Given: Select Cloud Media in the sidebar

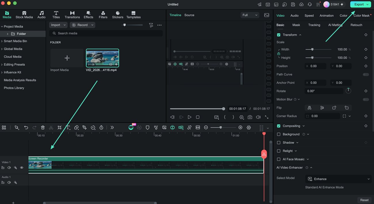Looking at the screenshot, I should 13,57.
